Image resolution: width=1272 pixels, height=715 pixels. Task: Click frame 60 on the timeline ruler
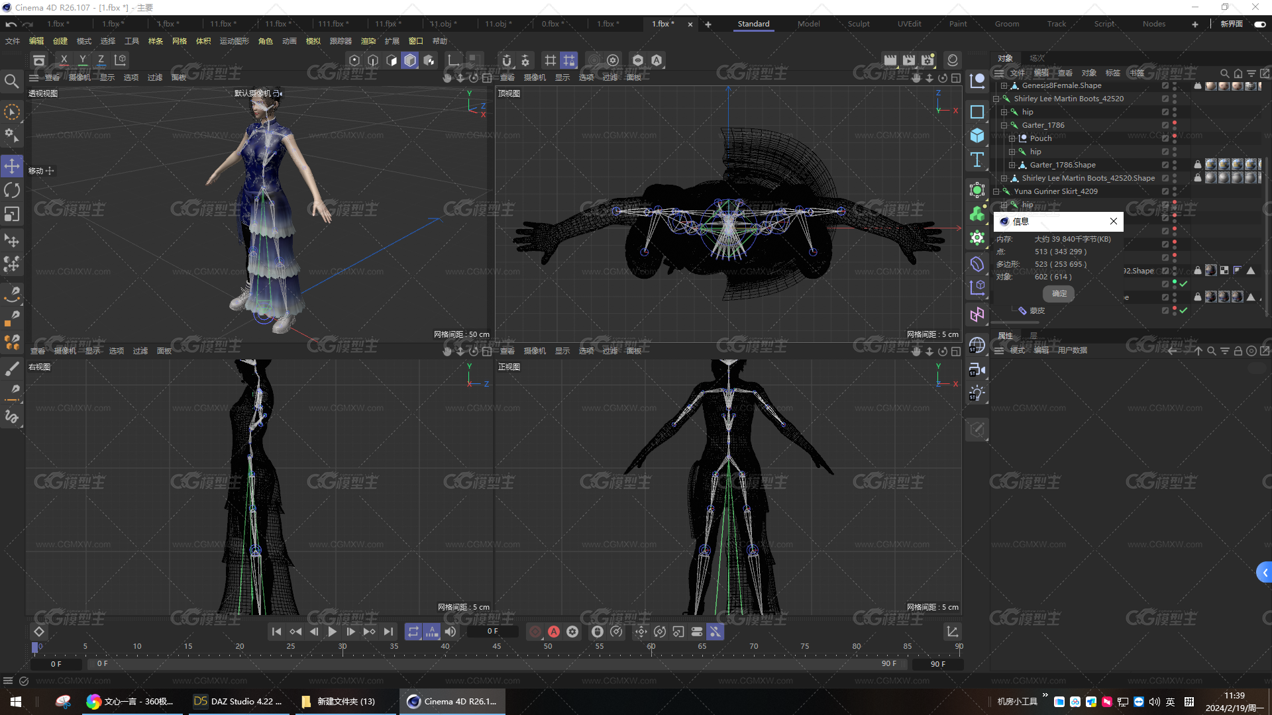(x=651, y=646)
